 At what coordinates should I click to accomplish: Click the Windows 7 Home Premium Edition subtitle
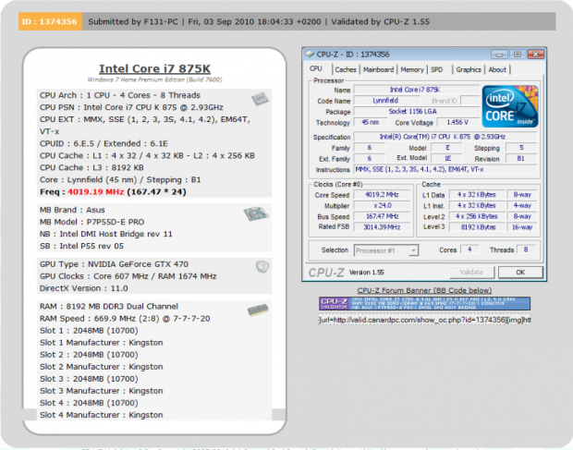pos(154,79)
